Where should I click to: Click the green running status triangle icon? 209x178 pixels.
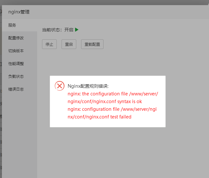point(77,30)
